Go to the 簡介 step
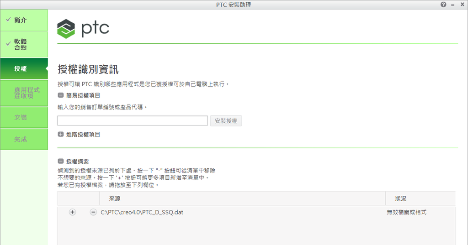This screenshot has height=245, width=468. click(x=24, y=20)
